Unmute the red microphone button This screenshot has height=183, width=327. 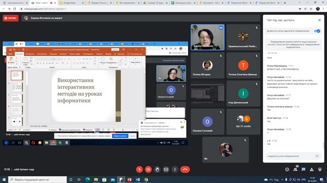click(139, 169)
